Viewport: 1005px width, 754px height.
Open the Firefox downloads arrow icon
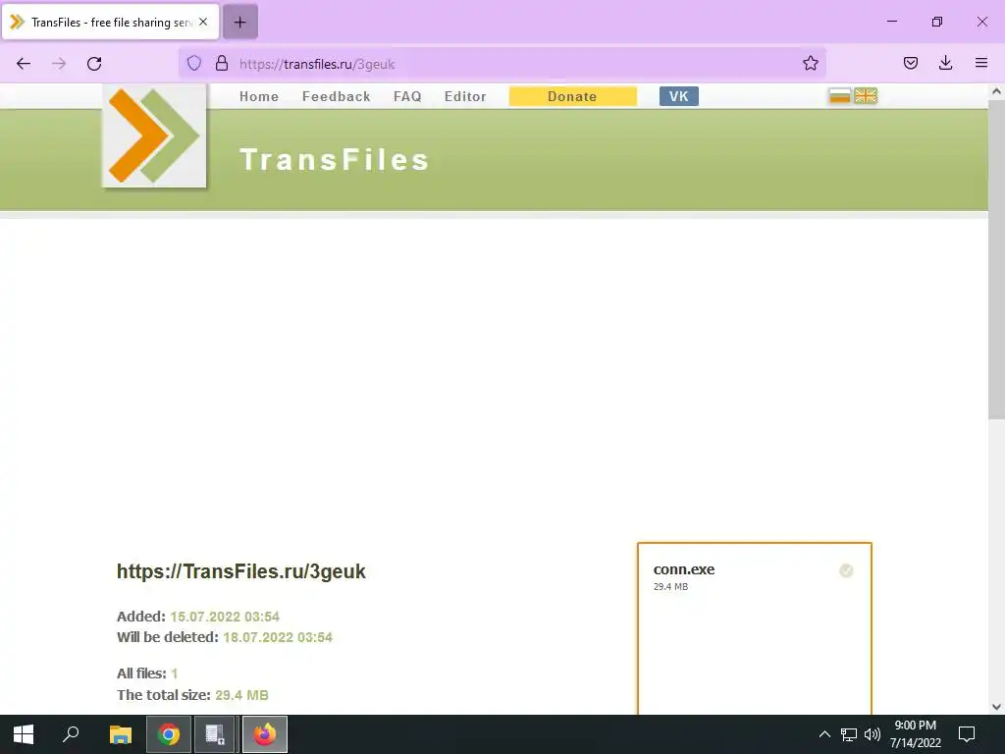pyautogui.click(x=945, y=63)
